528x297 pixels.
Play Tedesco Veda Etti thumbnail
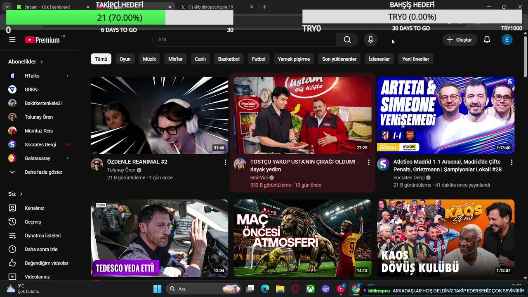coord(159,238)
